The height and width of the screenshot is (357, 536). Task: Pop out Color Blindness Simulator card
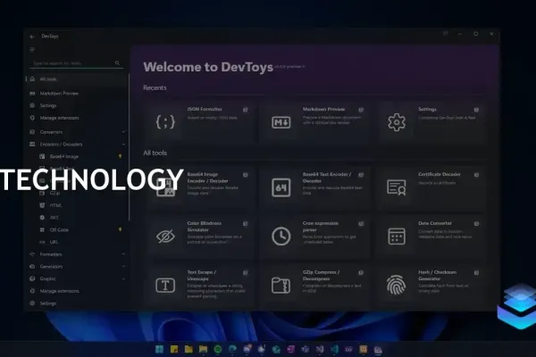[246, 224]
